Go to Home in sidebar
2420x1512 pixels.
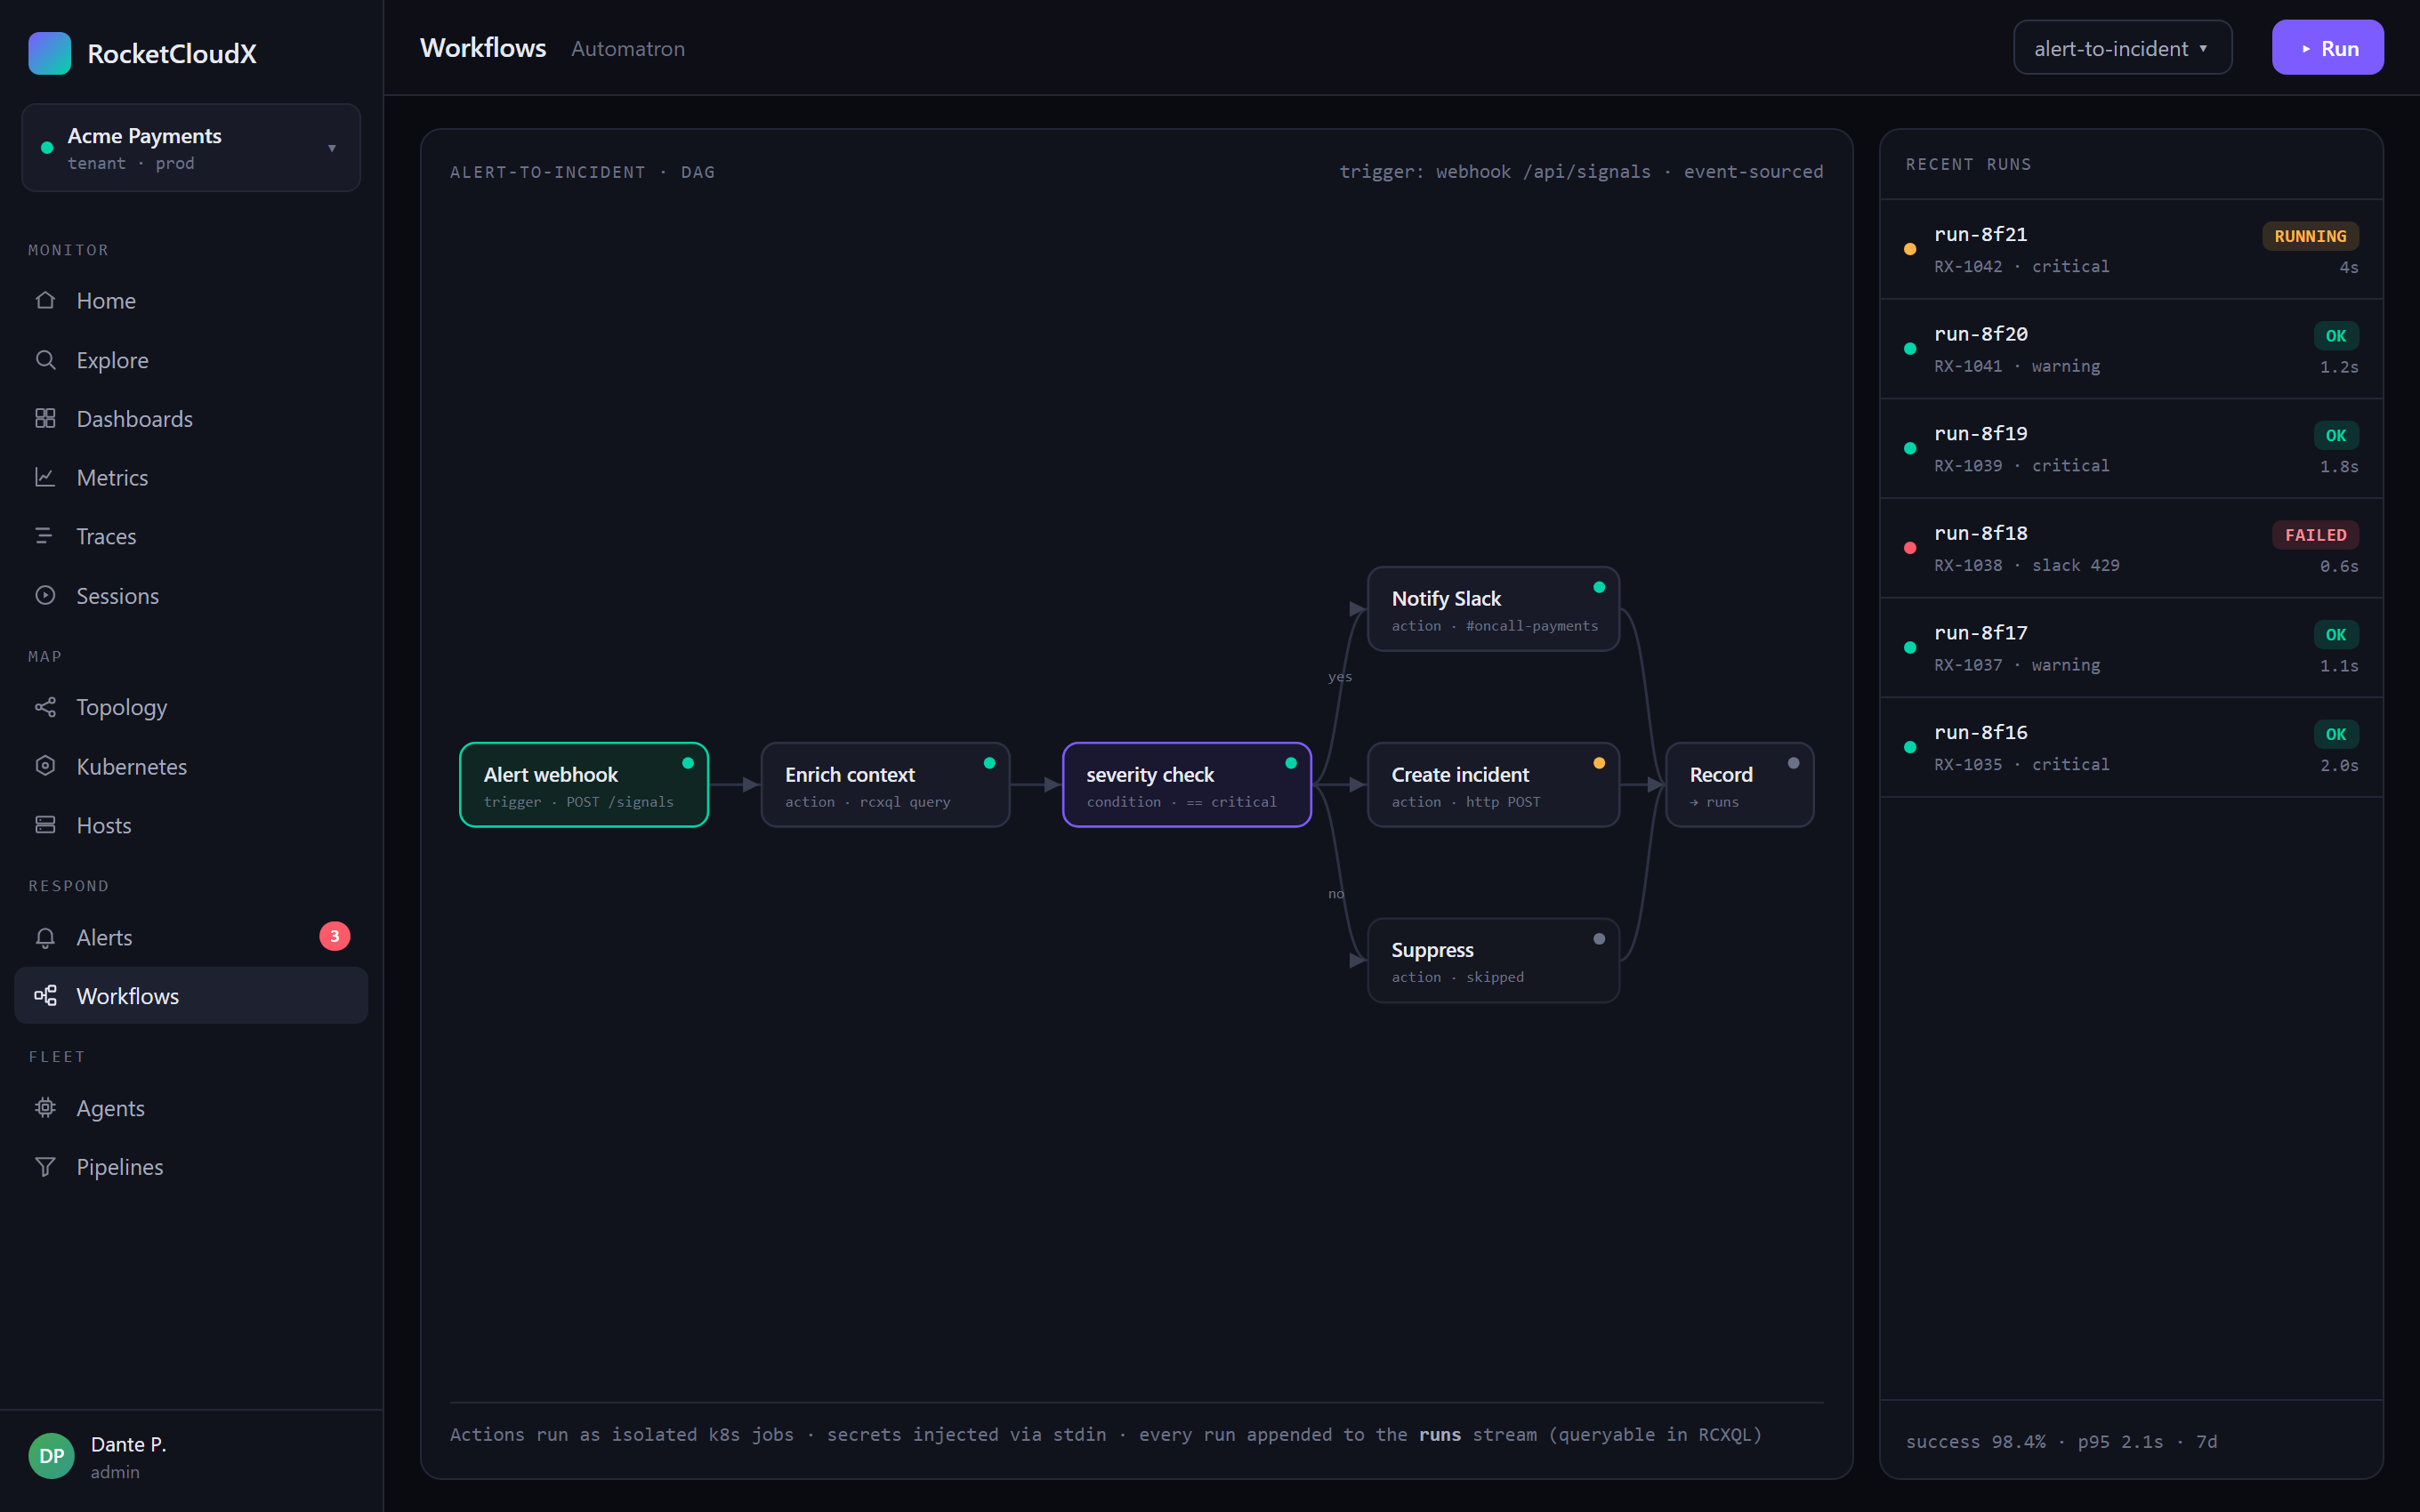(191, 300)
